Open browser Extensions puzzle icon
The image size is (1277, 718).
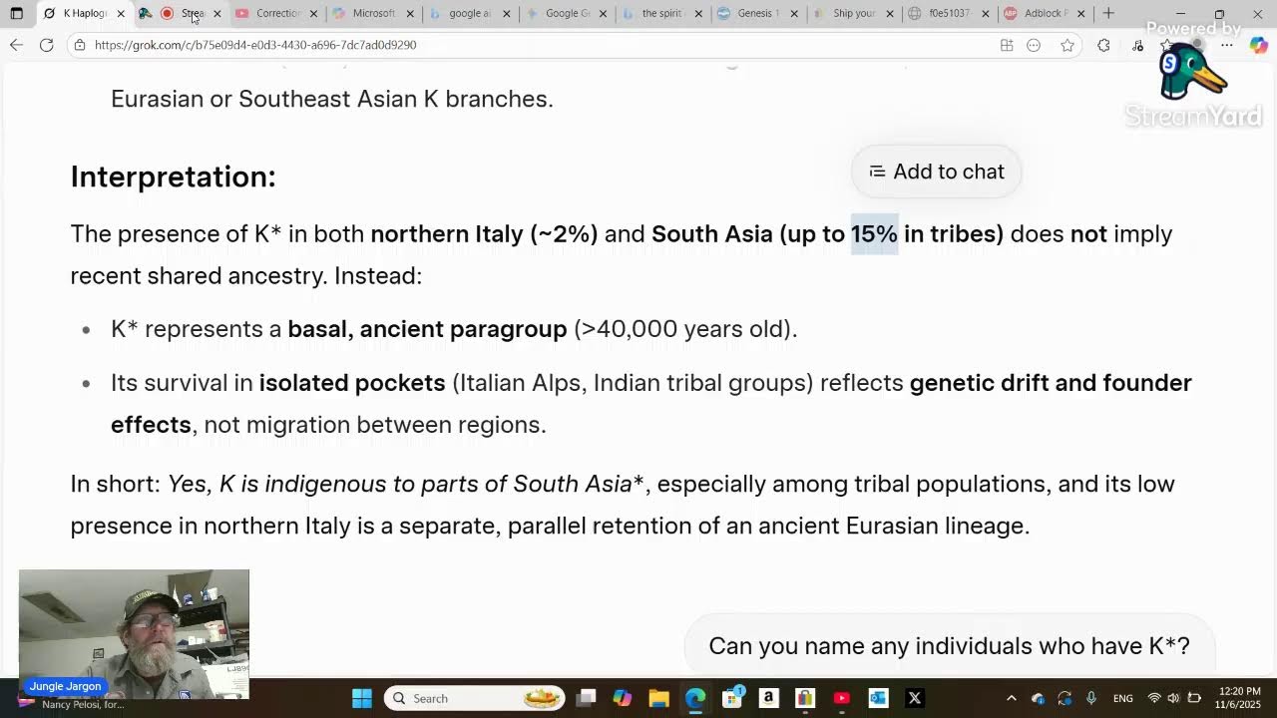click(x=1103, y=45)
